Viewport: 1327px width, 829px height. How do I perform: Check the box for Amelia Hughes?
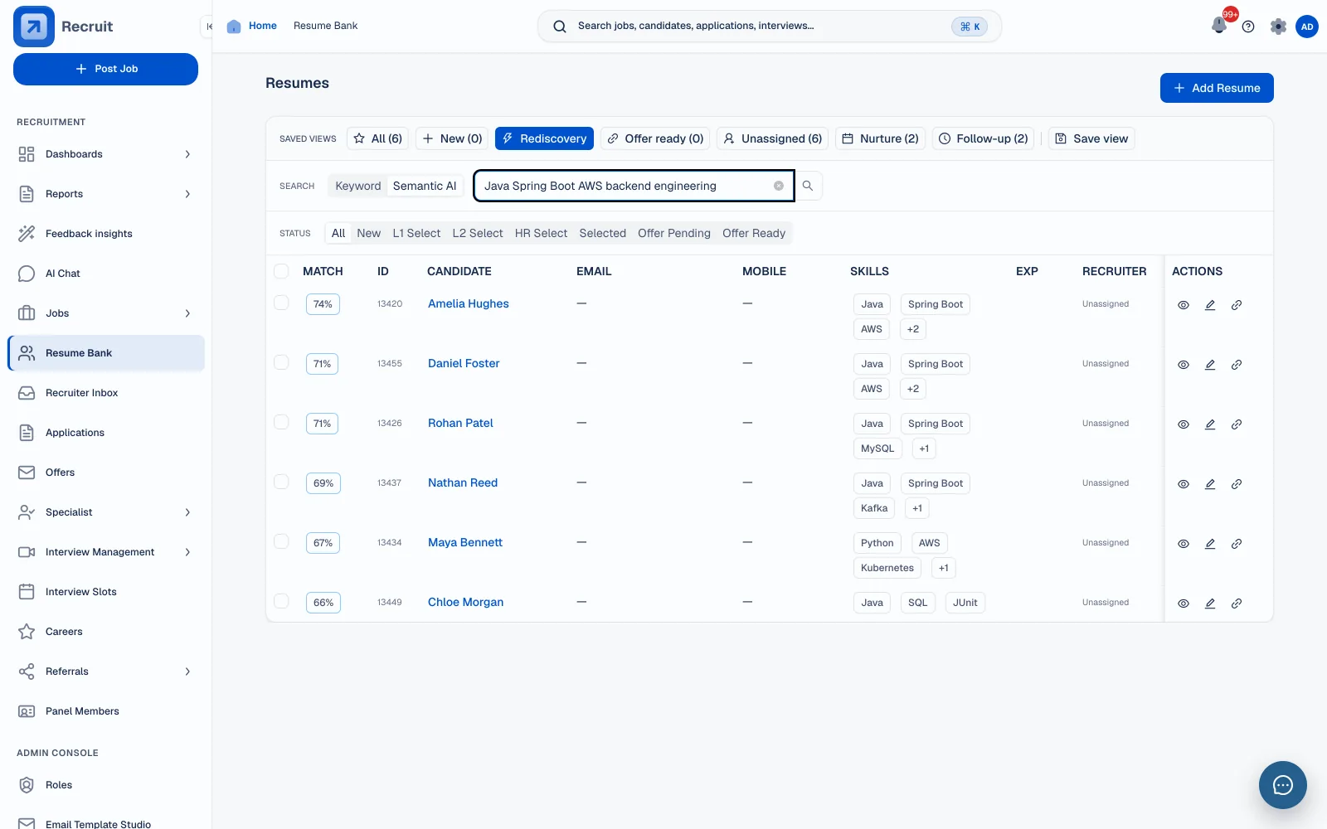(282, 303)
